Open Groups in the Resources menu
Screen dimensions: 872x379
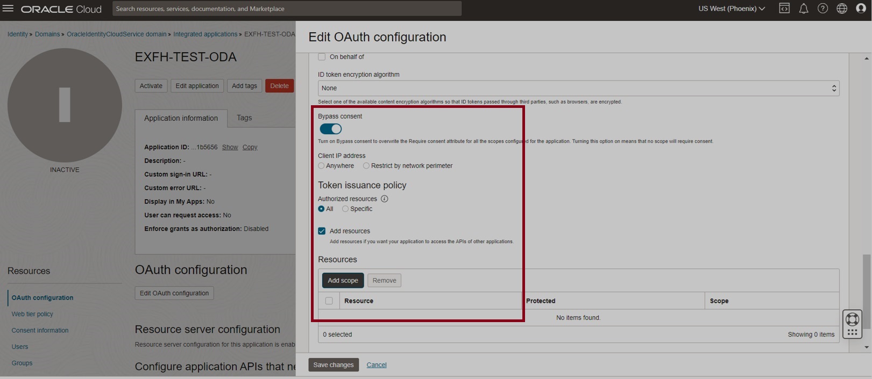22,363
